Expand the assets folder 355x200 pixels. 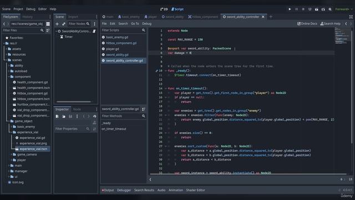7,49
